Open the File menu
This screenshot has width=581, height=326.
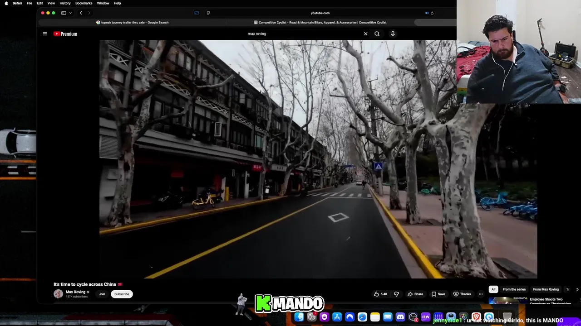pyautogui.click(x=30, y=3)
